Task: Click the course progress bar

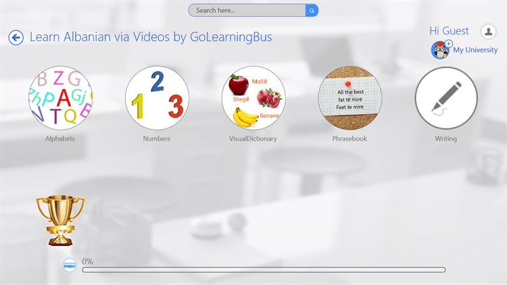Action: coord(264,270)
